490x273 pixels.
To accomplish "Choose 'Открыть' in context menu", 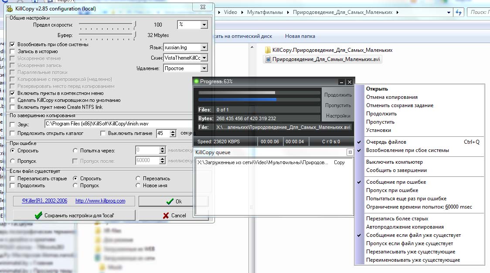I will [x=377, y=89].
